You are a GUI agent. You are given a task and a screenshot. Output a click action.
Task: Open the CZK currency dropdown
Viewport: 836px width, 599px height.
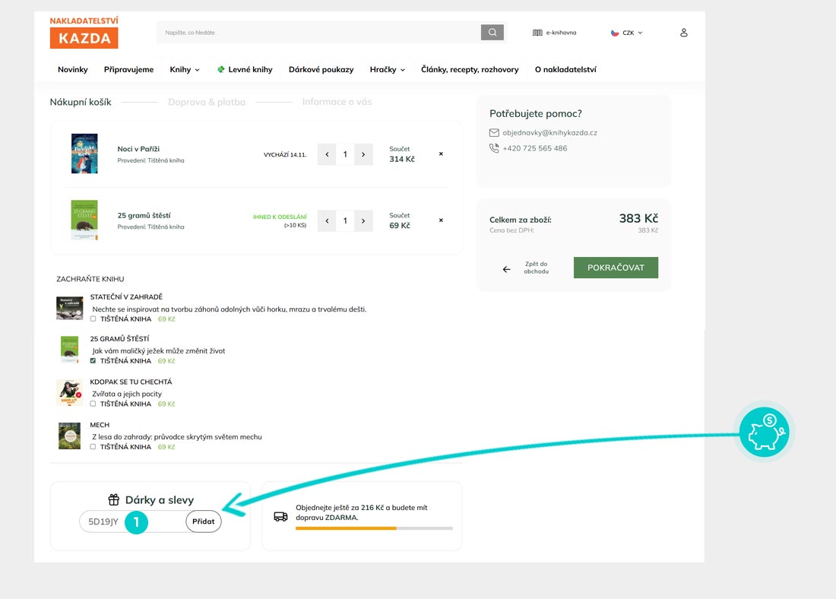pyautogui.click(x=627, y=33)
